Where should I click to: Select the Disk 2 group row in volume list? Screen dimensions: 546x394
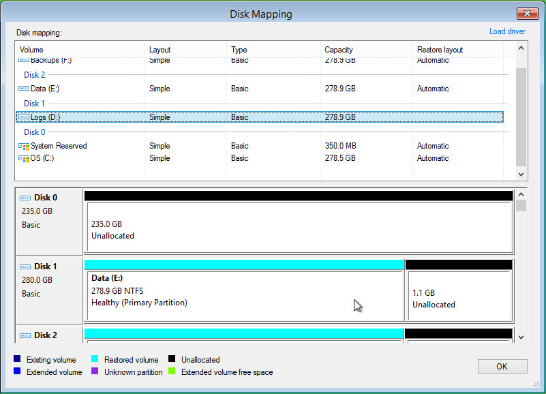[35, 75]
